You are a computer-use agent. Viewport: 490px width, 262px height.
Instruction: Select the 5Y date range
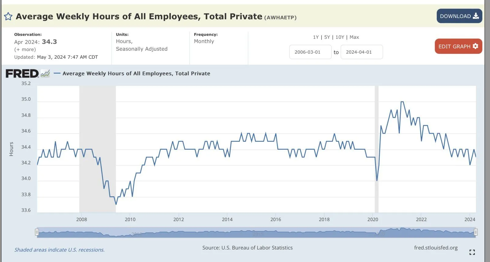click(x=327, y=37)
